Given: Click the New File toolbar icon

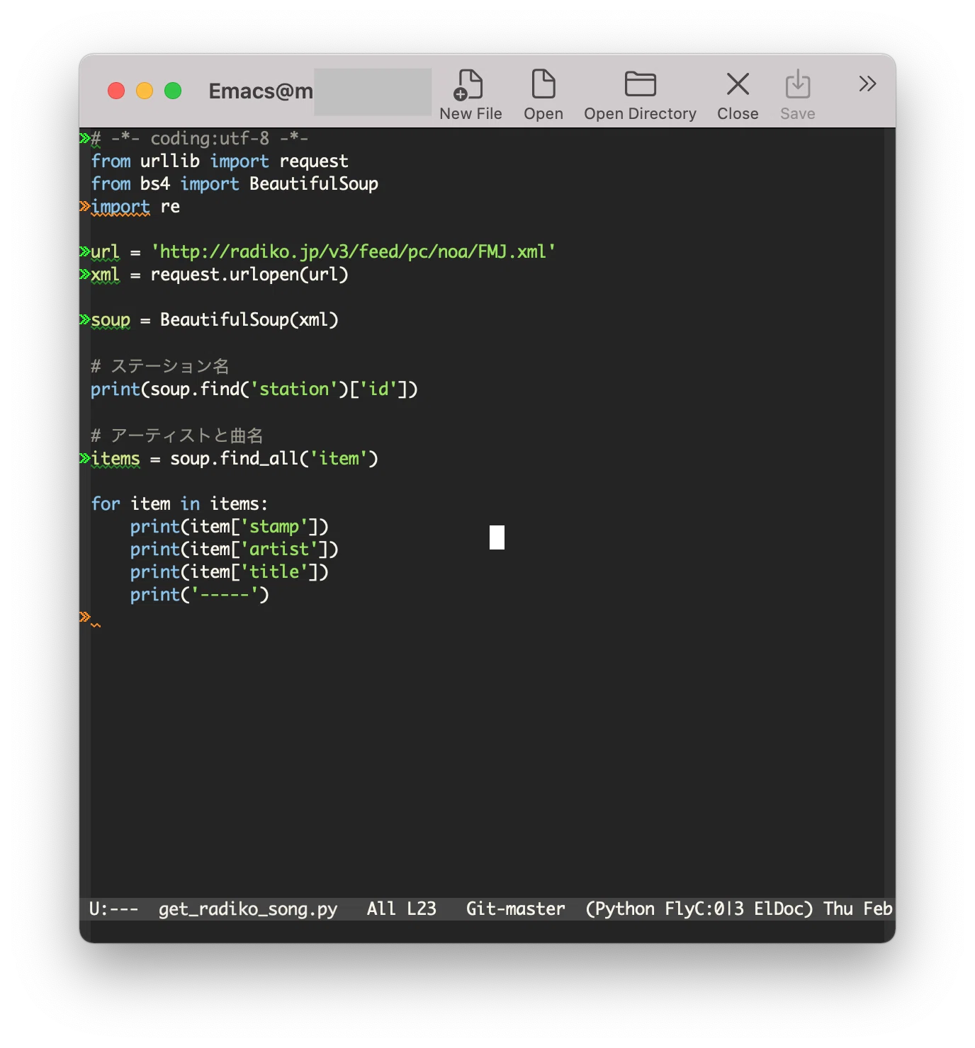Looking at the screenshot, I should [470, 85].
